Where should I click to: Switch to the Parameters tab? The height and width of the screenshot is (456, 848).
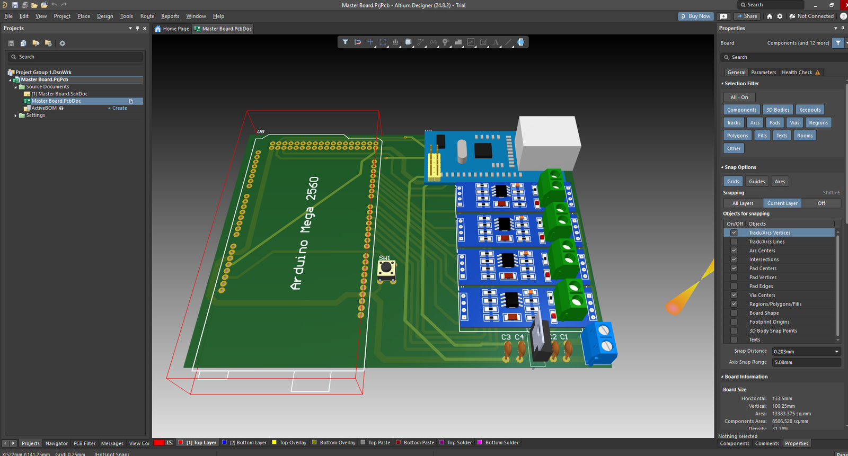tap(763, 73)
